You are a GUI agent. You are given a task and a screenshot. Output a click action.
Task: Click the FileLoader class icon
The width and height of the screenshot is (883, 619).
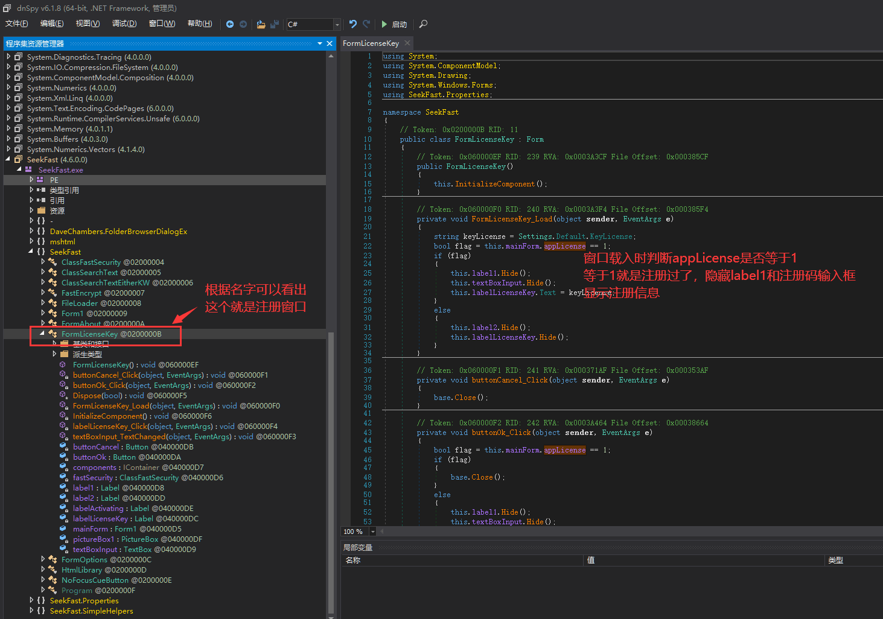point(53,303)
